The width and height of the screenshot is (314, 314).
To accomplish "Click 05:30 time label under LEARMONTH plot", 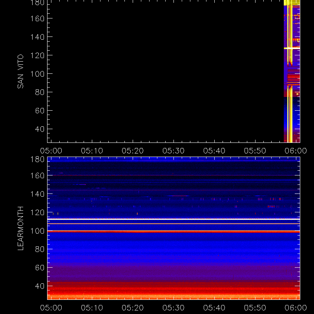I will coord(173,308).
